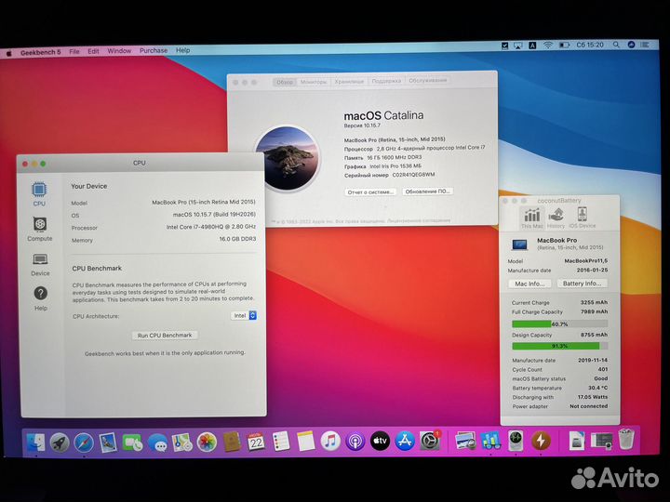Open battery status menu in menu bar
This screenshot has height=502, width=670.
(565, 45)
